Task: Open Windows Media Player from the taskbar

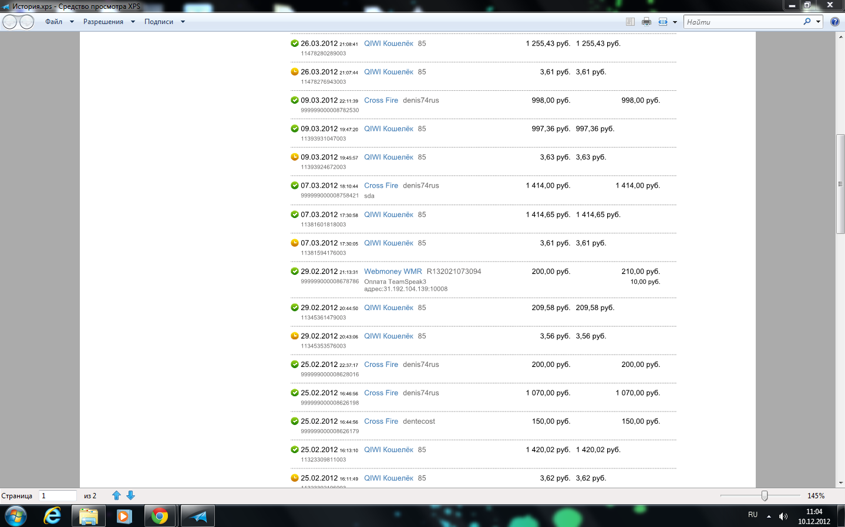Action: (124, 516)
